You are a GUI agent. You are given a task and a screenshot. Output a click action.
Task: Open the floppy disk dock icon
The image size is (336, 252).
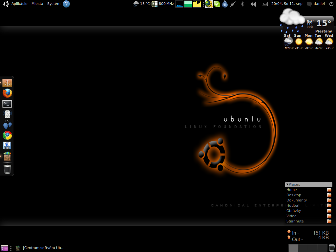(7, 145)
